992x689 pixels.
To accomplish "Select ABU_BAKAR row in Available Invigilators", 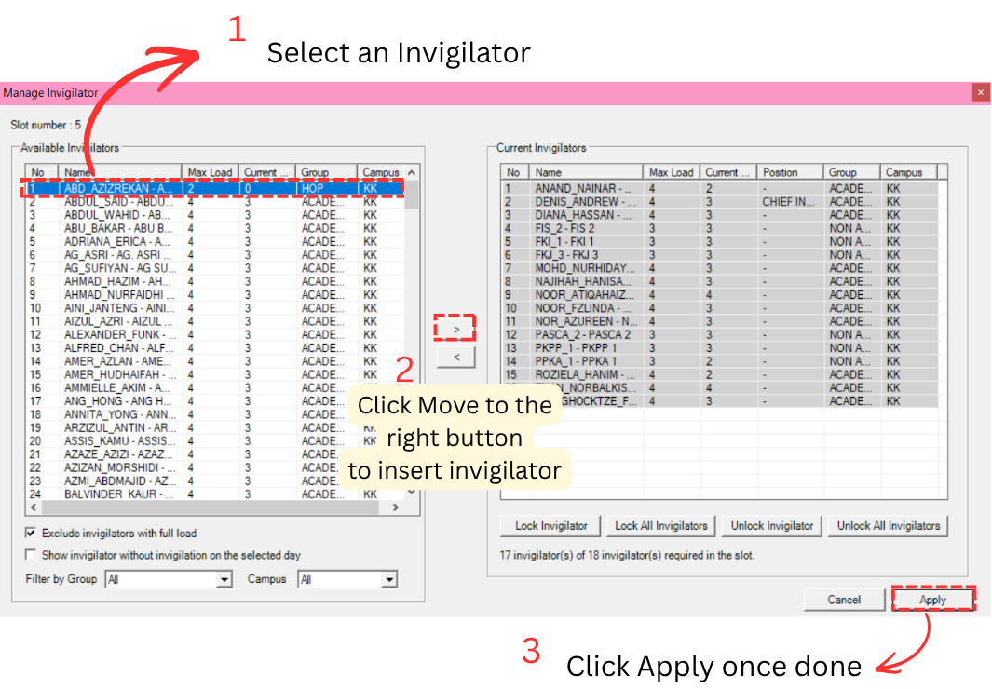I will [x=214, y=228].
